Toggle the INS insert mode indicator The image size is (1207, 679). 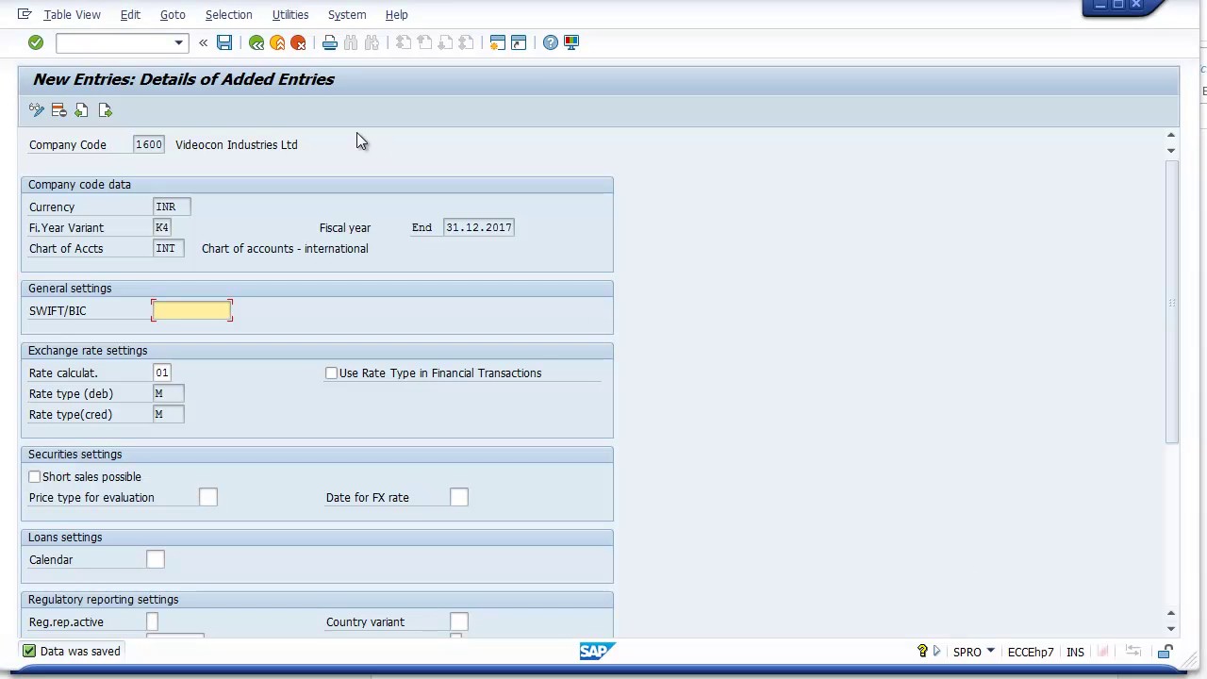[1075, 652]
